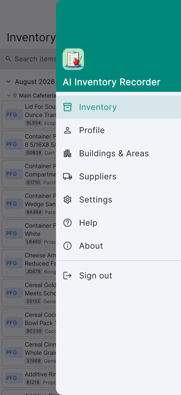Click the PFG badge on the JD678 row

coord(13,263)
